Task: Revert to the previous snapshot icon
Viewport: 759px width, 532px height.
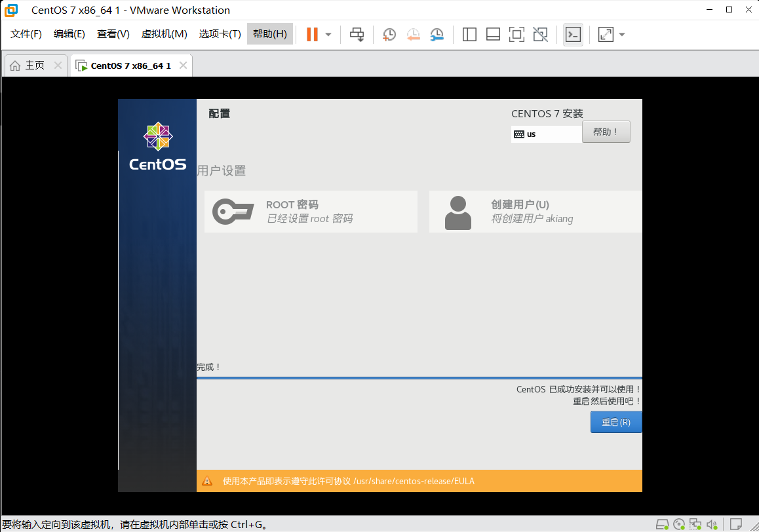Action: tap(413, 34)
